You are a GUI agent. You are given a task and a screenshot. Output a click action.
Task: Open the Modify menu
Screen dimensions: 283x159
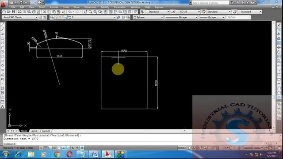105,7
